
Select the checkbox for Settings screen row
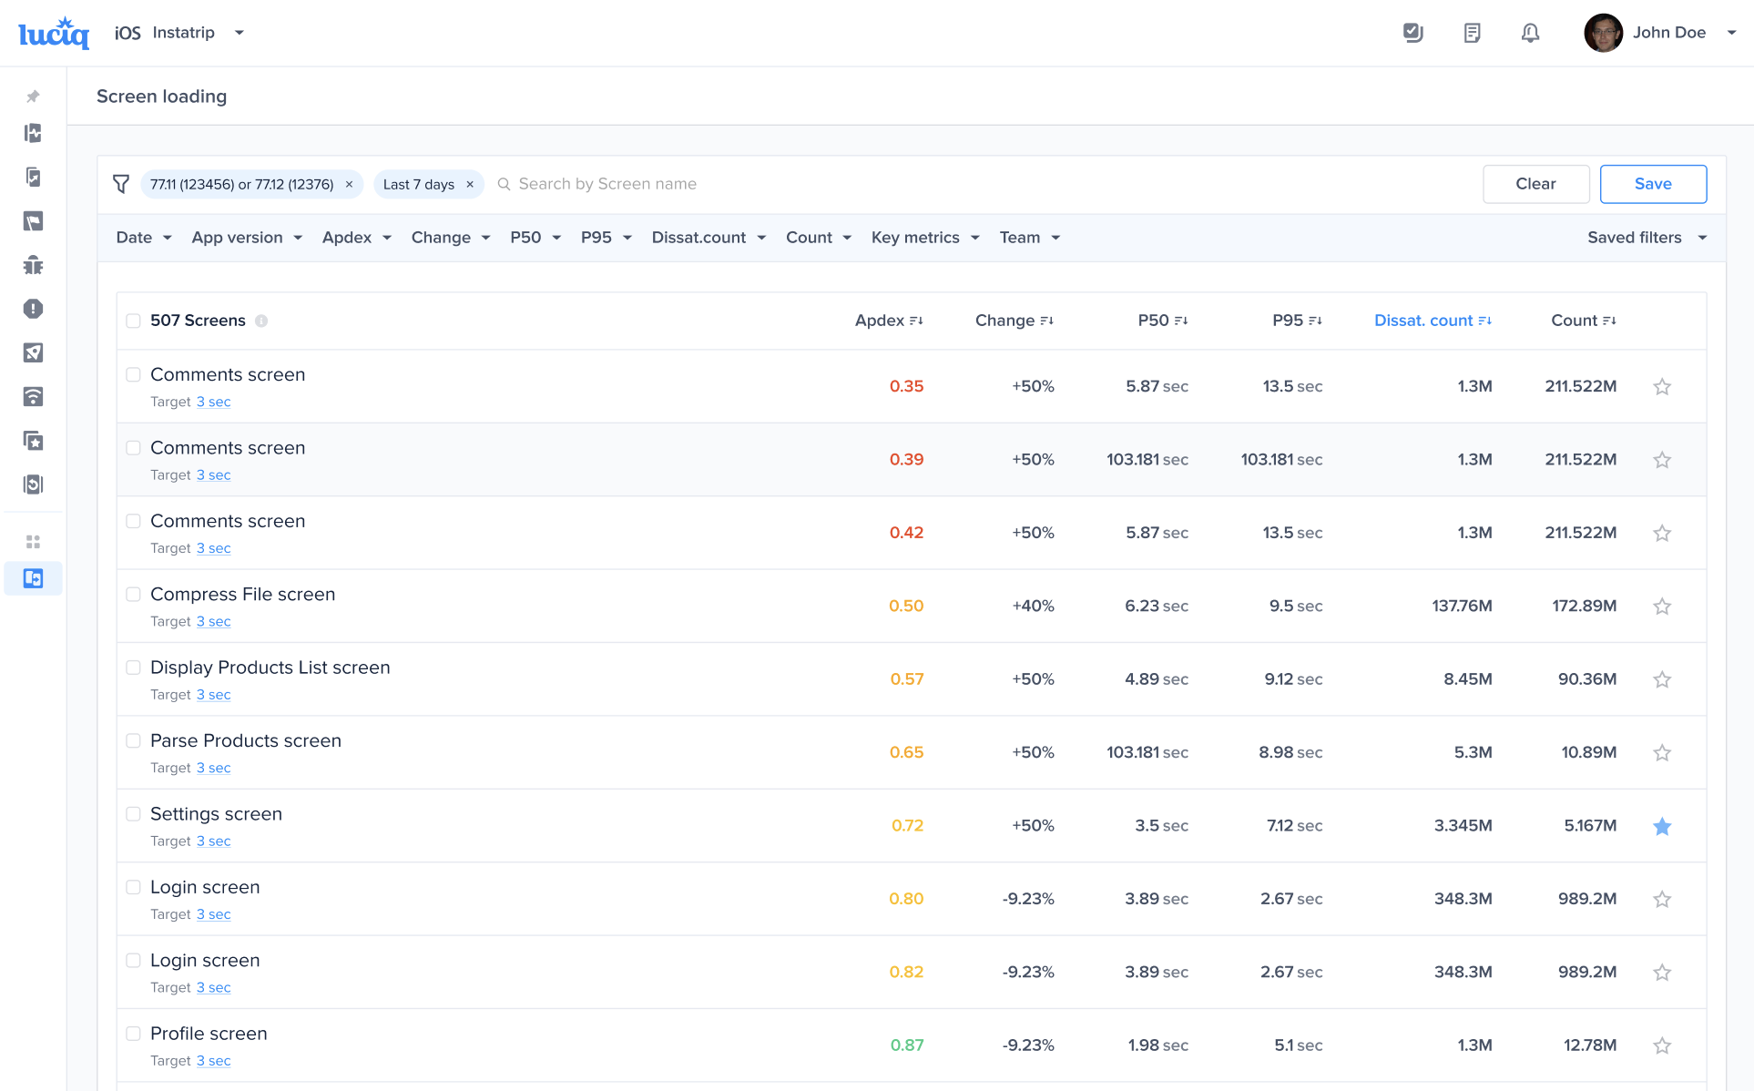(x=133, y=814)
